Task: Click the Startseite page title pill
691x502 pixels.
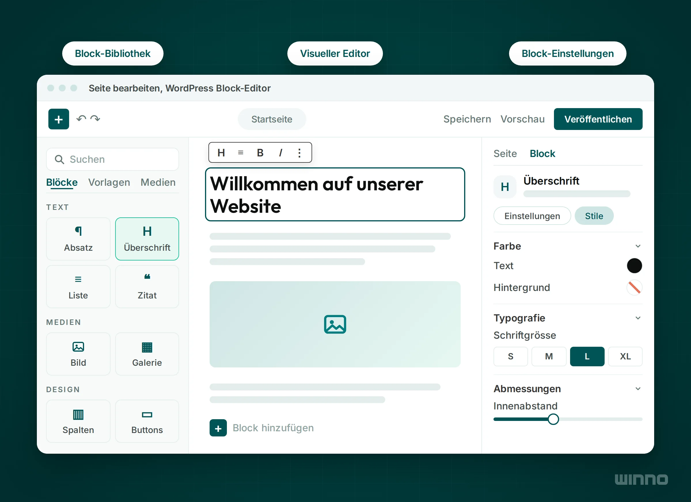Action: pos(272,119)
